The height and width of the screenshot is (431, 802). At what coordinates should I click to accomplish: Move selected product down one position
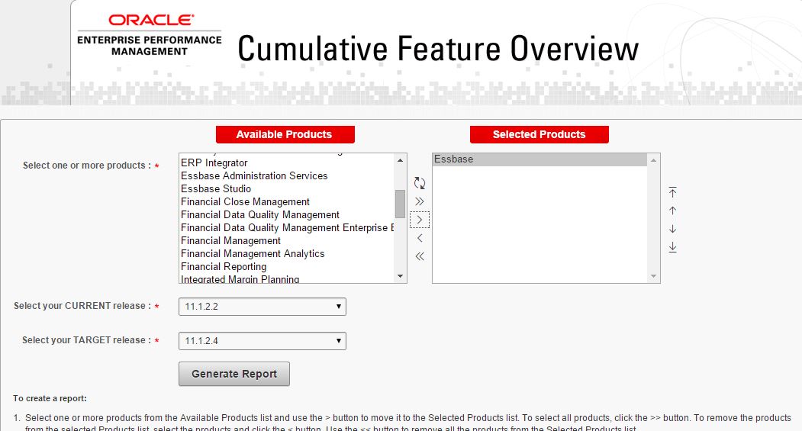(672, 229)
